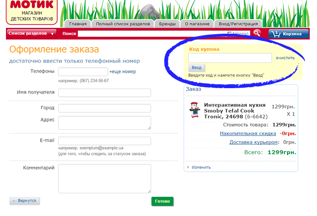Image resolution: width=317 pixels, height=216 pixels.
Task: Click the Smoby kitchen product thumbnail
Action: (x=194, y=110)
